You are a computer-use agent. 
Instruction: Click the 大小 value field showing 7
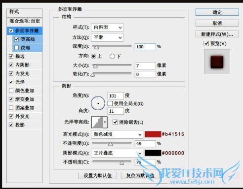pyautogui.click(x=145, y=66)
